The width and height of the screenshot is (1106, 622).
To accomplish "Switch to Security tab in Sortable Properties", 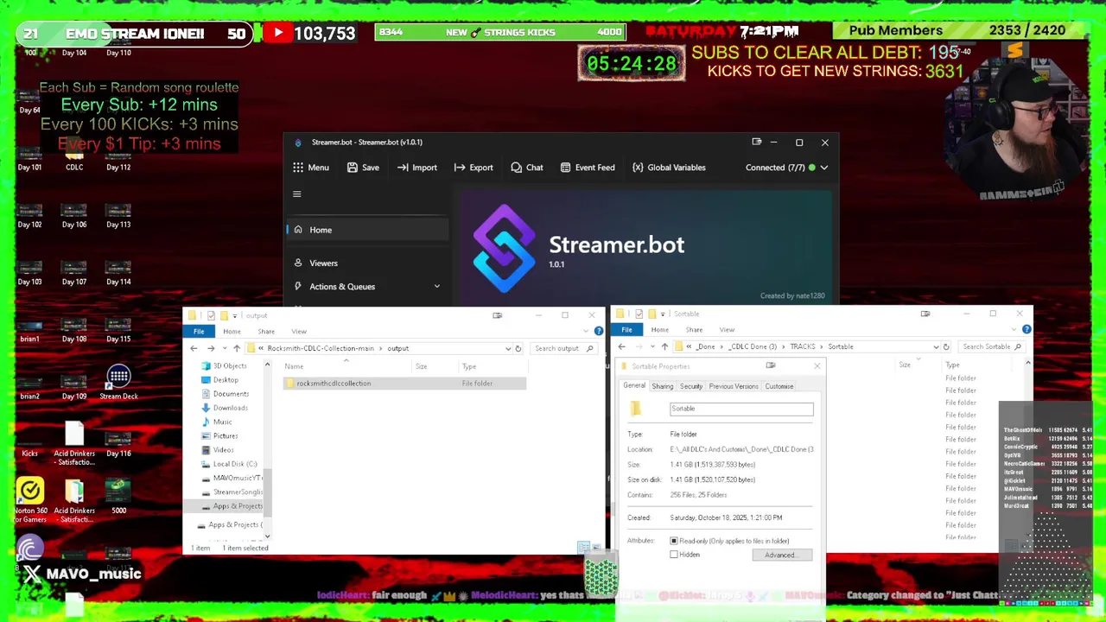I will 691,386.
